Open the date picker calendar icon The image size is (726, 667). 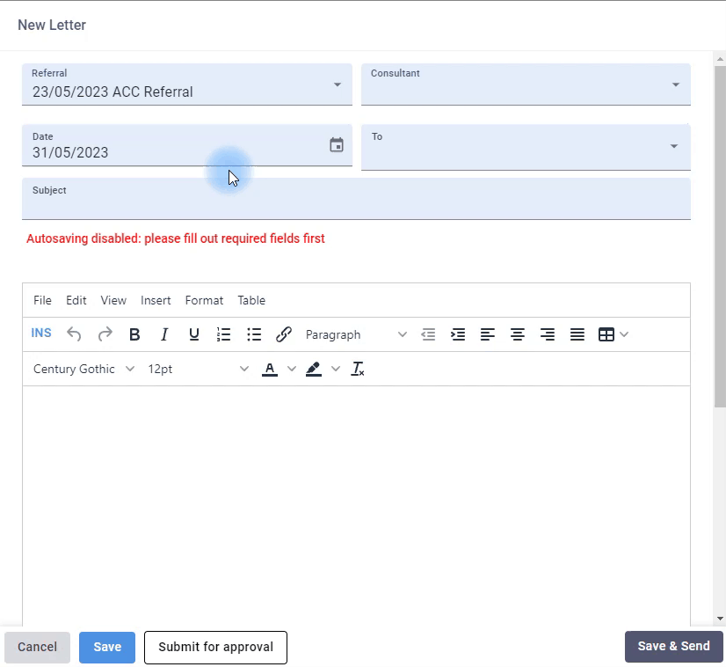click(x=337, y=143)
